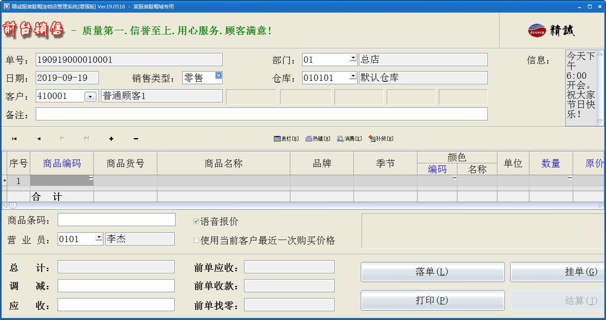
Task: Click ellipsis button in 数量 cell
Action: pyautogui.click(x=570, y=178)
